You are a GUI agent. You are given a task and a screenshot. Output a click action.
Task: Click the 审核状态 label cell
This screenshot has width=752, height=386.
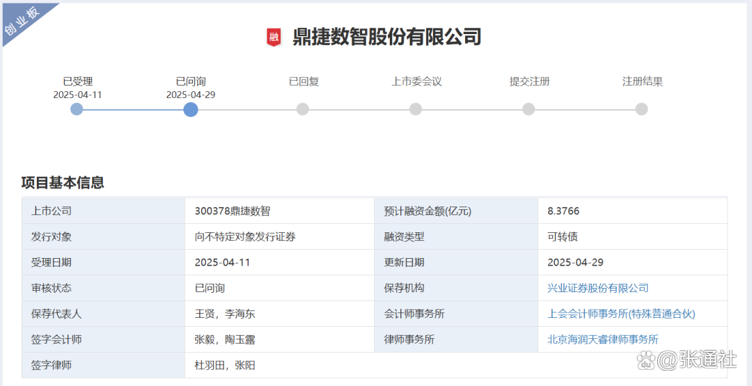103,289
